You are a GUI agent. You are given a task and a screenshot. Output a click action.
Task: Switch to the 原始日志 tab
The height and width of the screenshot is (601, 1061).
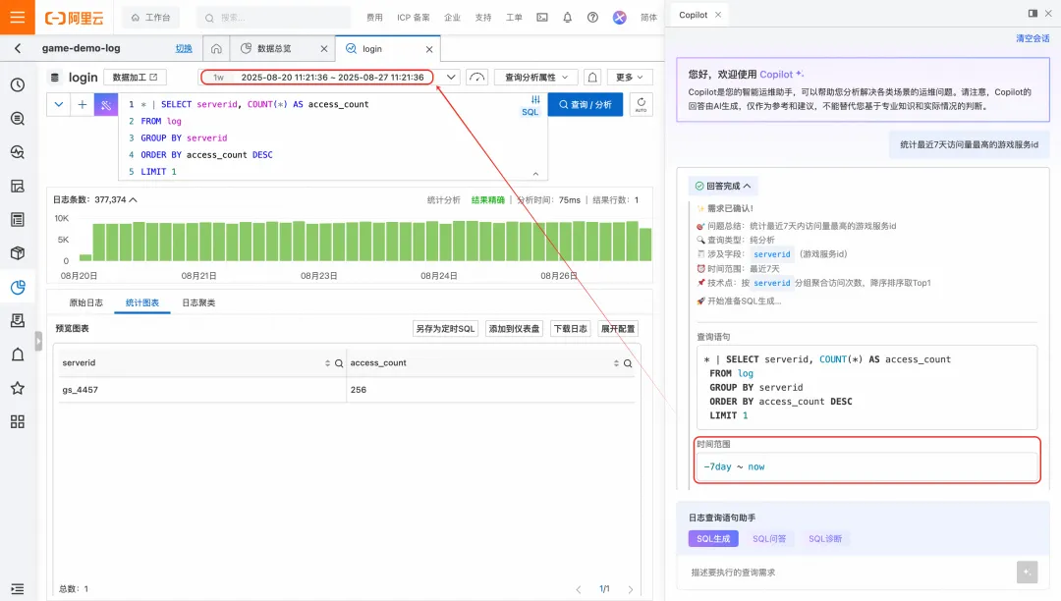click(x=85, y=302)
